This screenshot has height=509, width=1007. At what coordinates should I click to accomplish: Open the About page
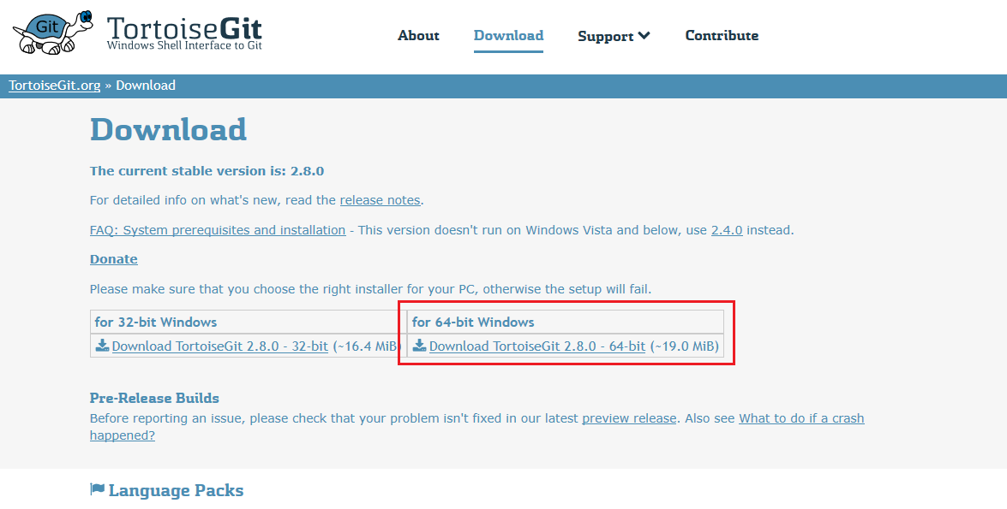[418, 35]
